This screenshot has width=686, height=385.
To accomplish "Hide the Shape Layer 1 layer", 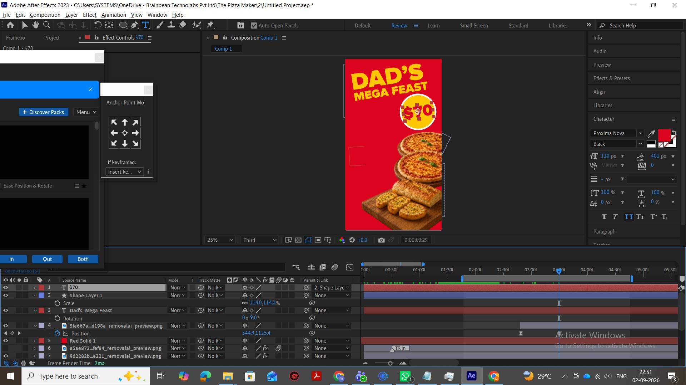I will [x=5, y=296].
